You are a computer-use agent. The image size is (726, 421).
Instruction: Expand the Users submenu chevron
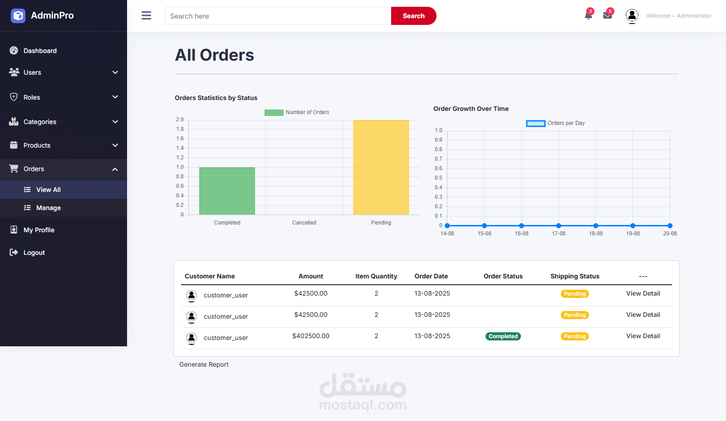tap(115, 72)
